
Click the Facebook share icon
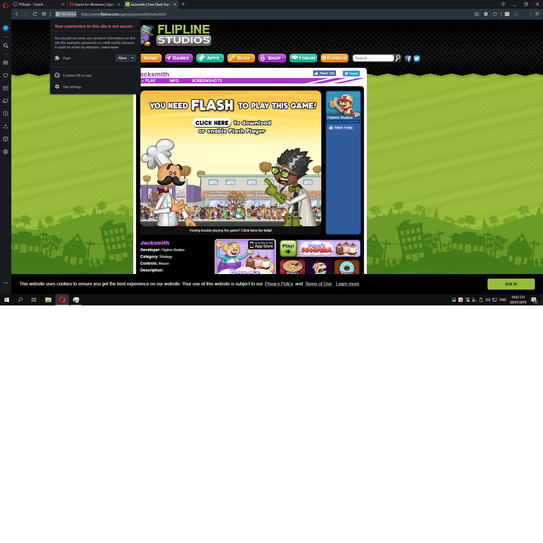(408, 58)
